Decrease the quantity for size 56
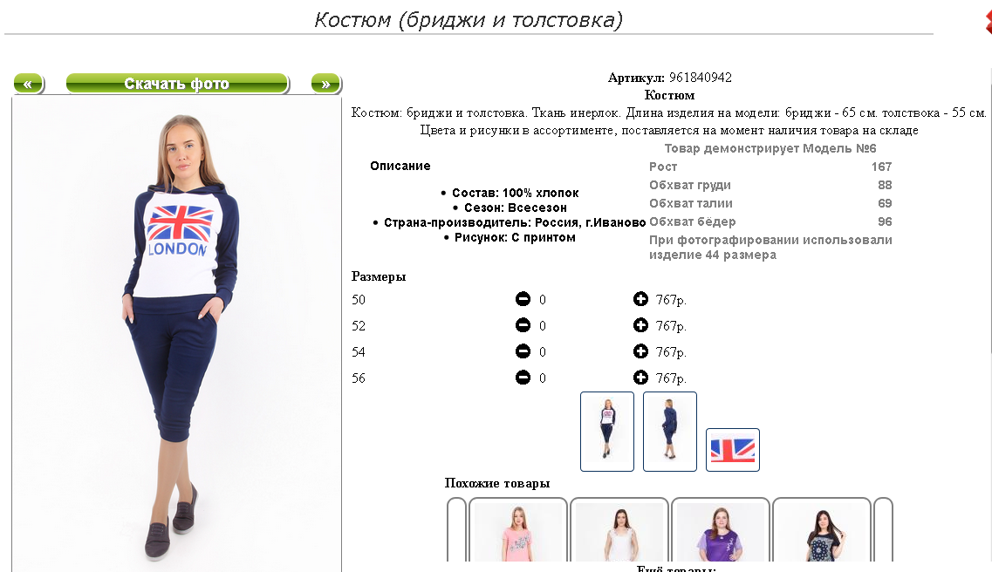Viewport: 992px width, 572px height. click(523, 378)
